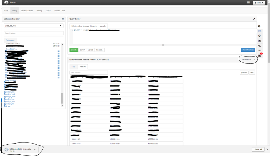This screenshot has height=156, width=270.
Task: Click the Explain button
Action: pyautogui.click(x=82, y=50)
